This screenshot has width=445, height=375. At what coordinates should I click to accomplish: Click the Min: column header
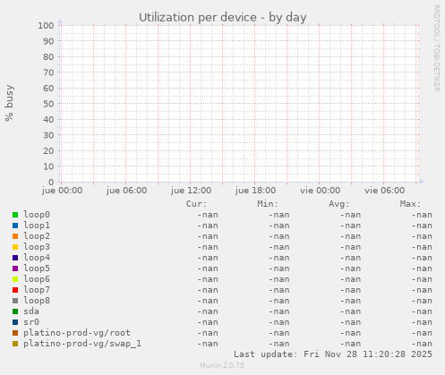[x=268, y=204]
